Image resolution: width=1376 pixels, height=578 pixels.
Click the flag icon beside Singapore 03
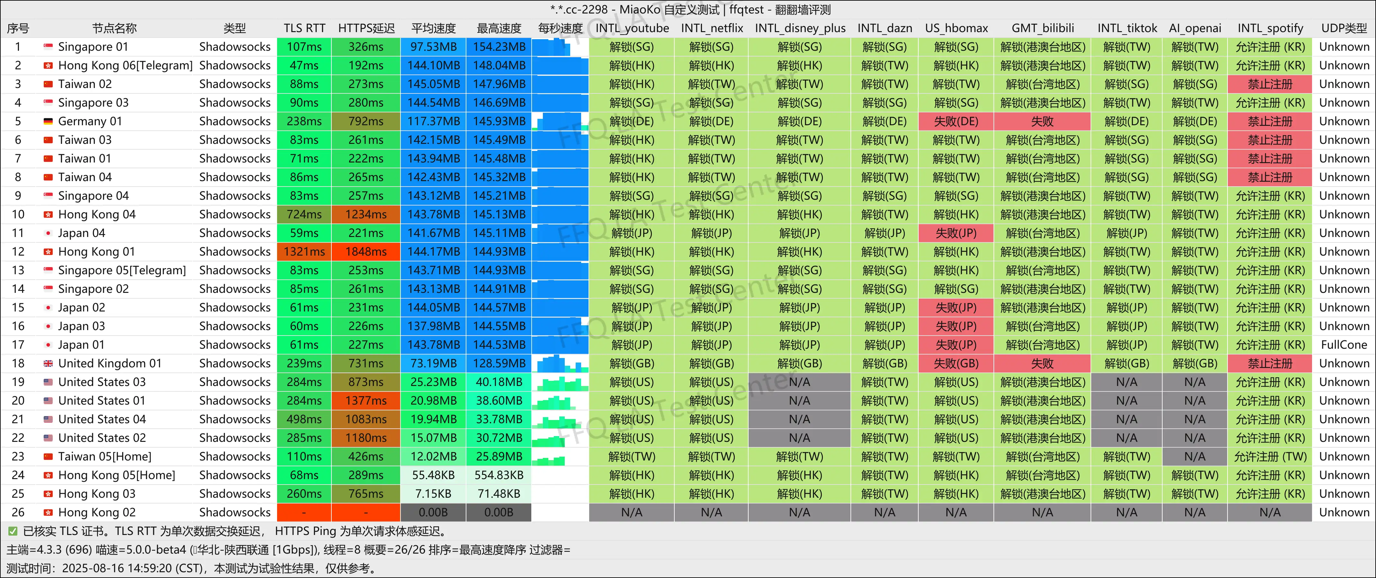pos(48,103)
